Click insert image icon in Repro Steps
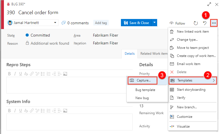 [x=65, y=74]
